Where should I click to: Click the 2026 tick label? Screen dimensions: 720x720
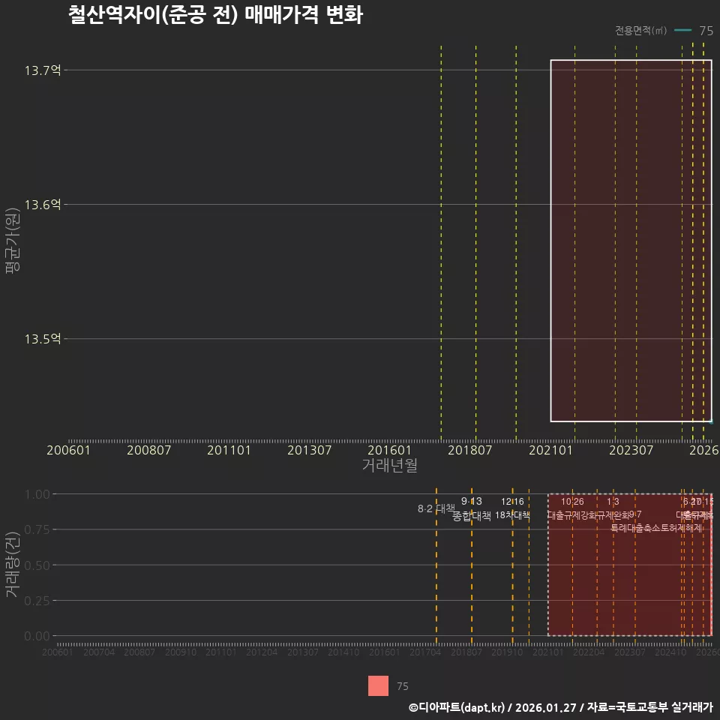[x=705, y=451]
